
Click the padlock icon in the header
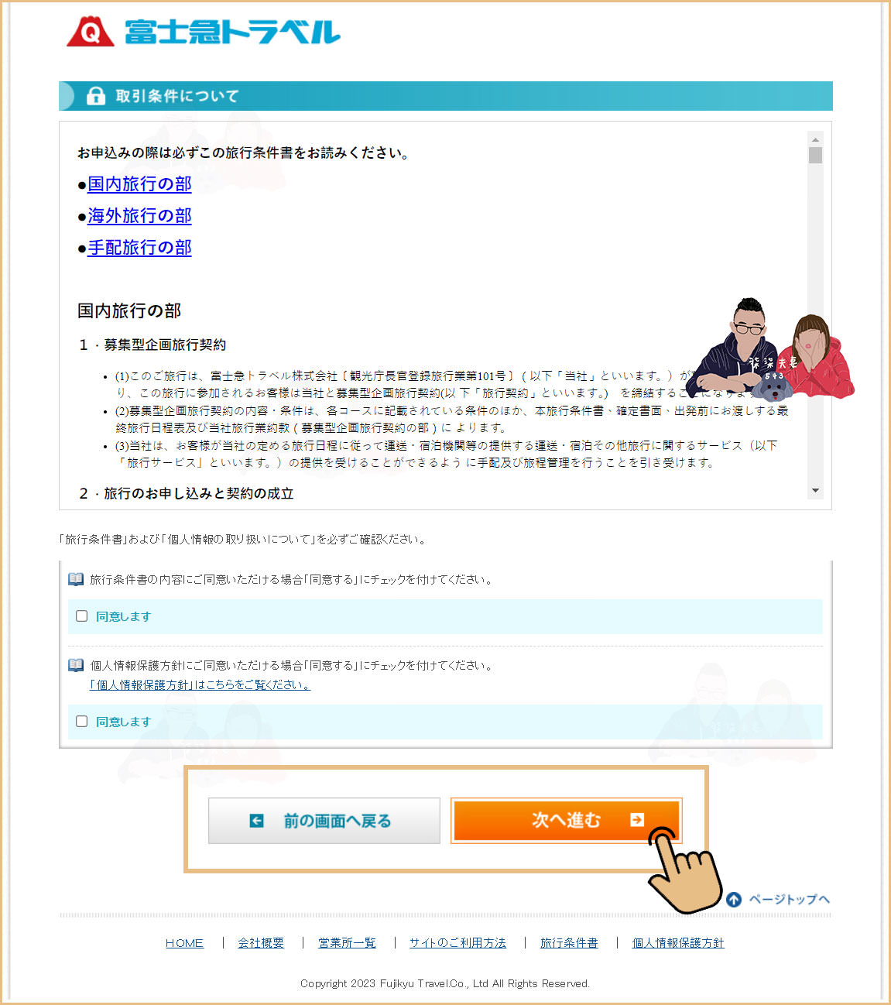(x=95, y=96)
